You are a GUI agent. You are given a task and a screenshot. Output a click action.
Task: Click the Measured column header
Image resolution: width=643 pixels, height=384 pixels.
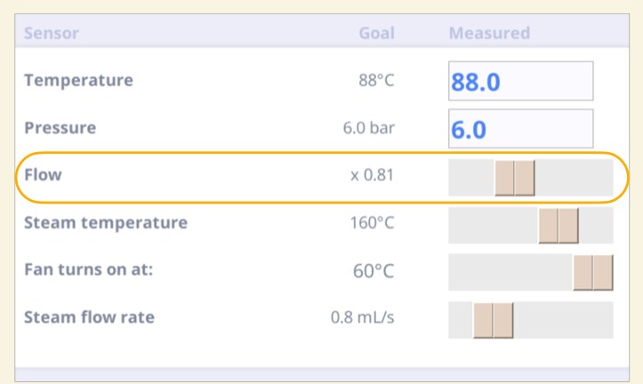pos(490,33)
